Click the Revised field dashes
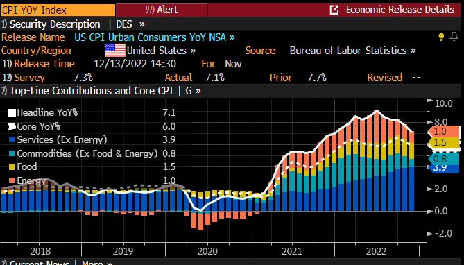This screenshot has width=464, height=265. point(416,78)
